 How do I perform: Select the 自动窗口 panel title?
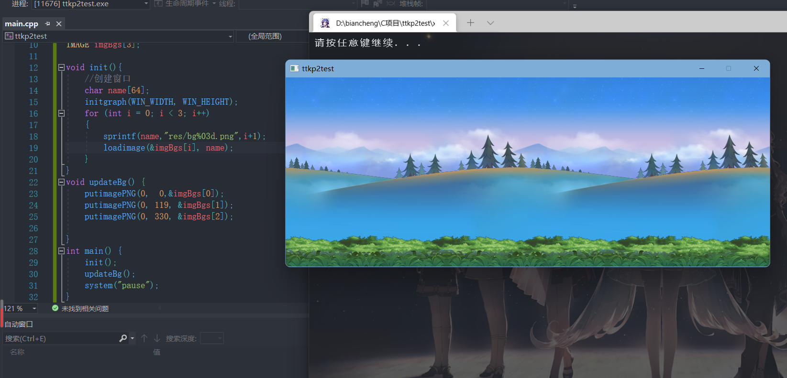click(x=19, y=324)
